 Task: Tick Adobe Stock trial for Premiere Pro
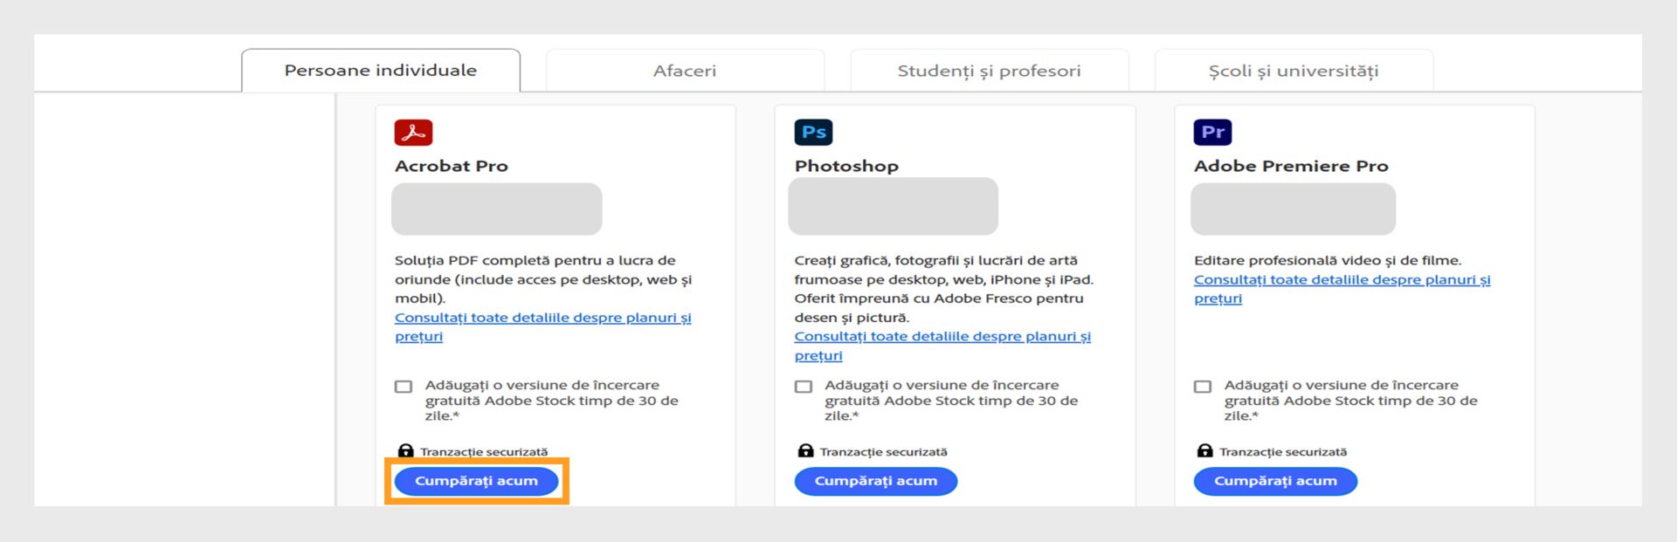[1203, 387]
